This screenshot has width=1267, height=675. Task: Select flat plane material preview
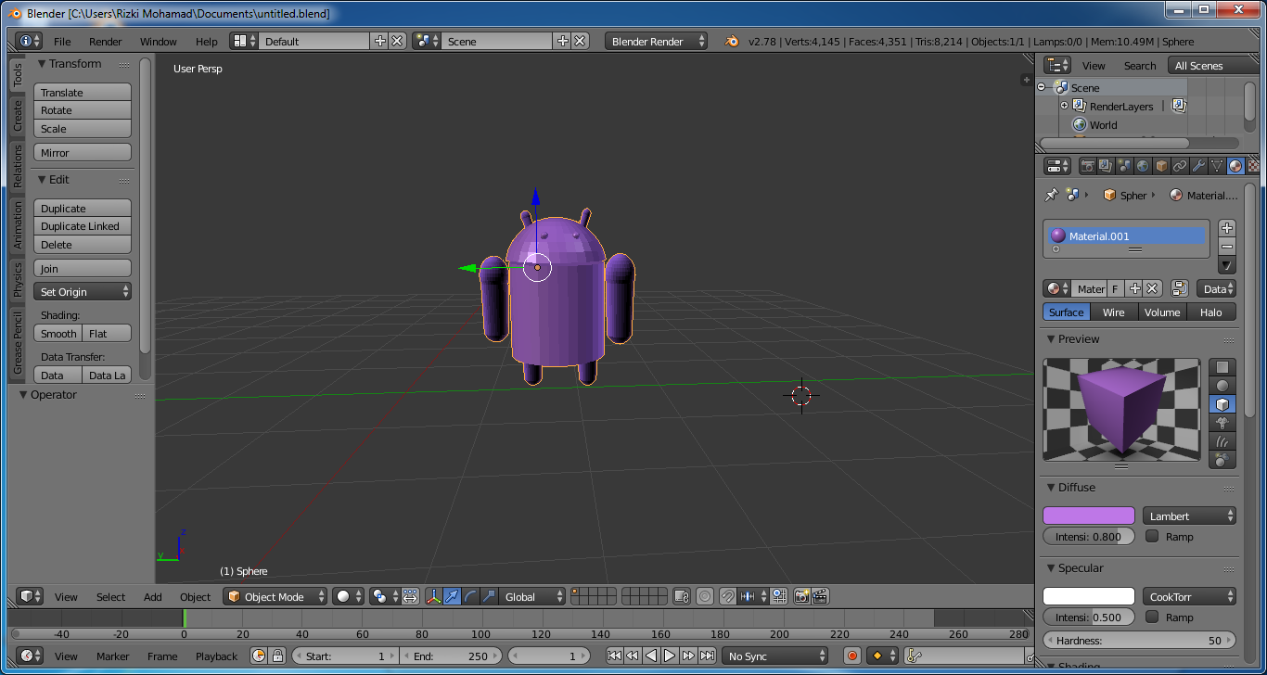pyautogui.click(x=1222, y=367)
